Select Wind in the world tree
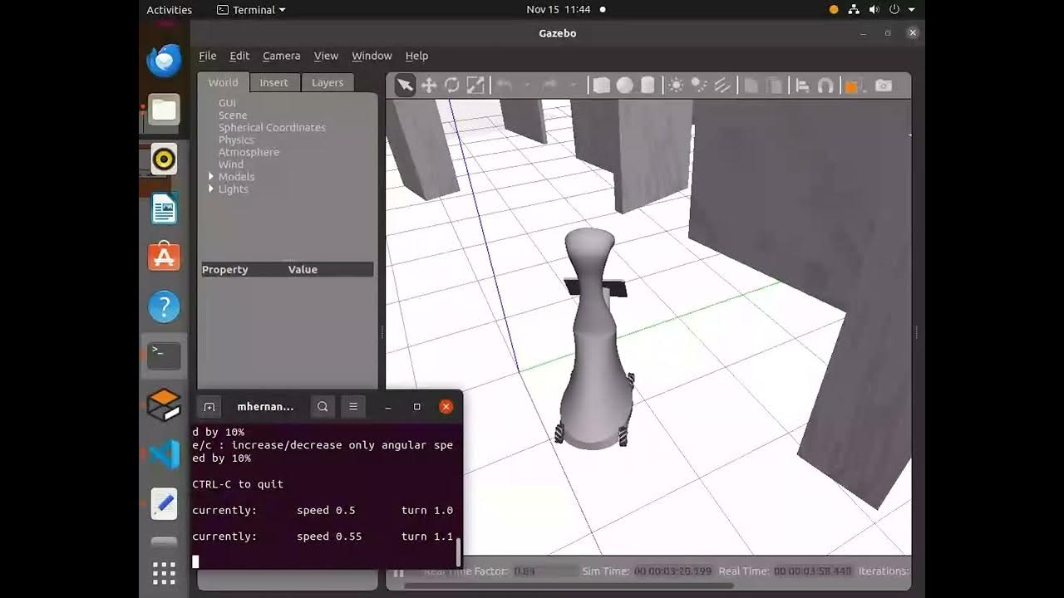1064x598 pixels. [x=231, y=164]
